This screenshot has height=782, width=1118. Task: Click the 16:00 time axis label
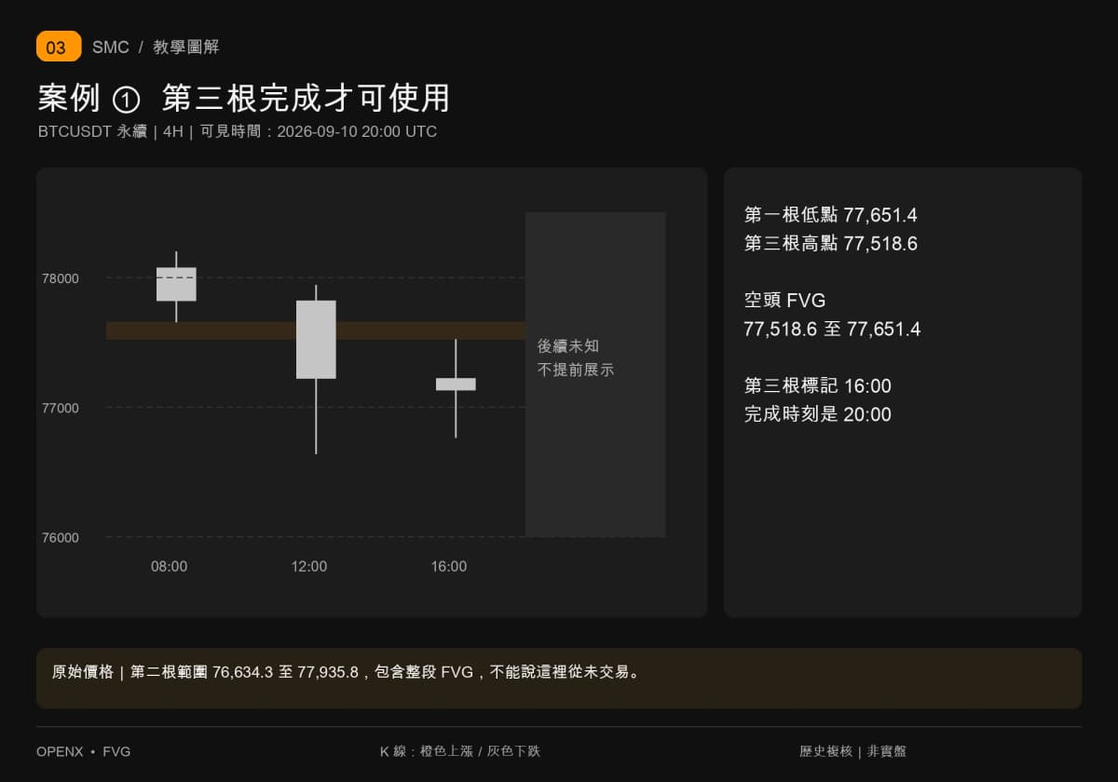pyautogui.click(x=449, y=566)
